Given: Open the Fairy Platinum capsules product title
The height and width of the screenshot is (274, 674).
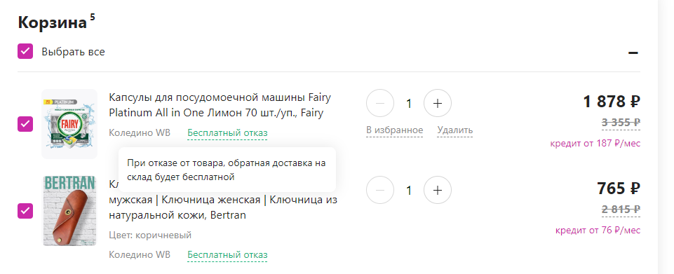Looking at the screenshot, I should [220, 105].
